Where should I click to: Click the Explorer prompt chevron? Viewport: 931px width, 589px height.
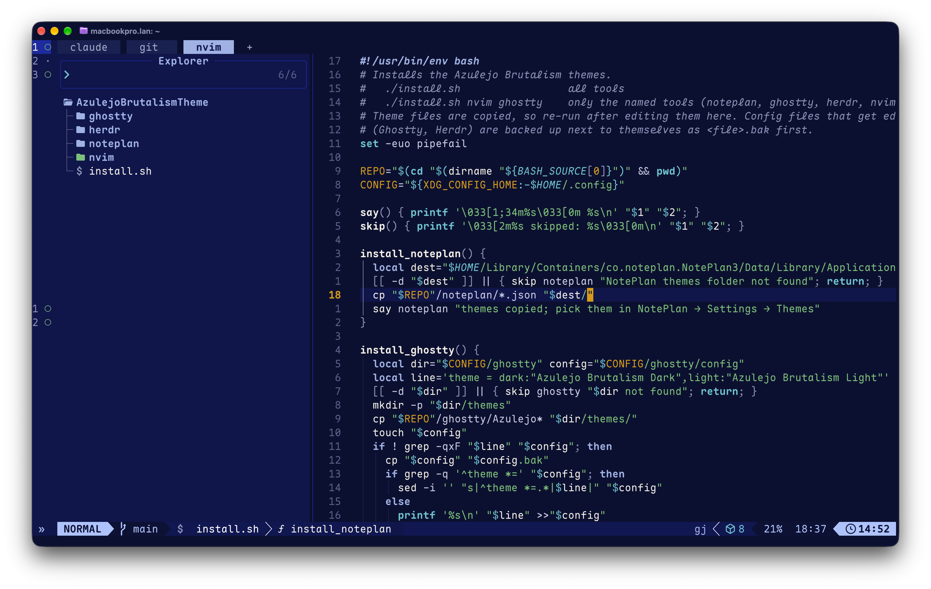tap(66, 75)
